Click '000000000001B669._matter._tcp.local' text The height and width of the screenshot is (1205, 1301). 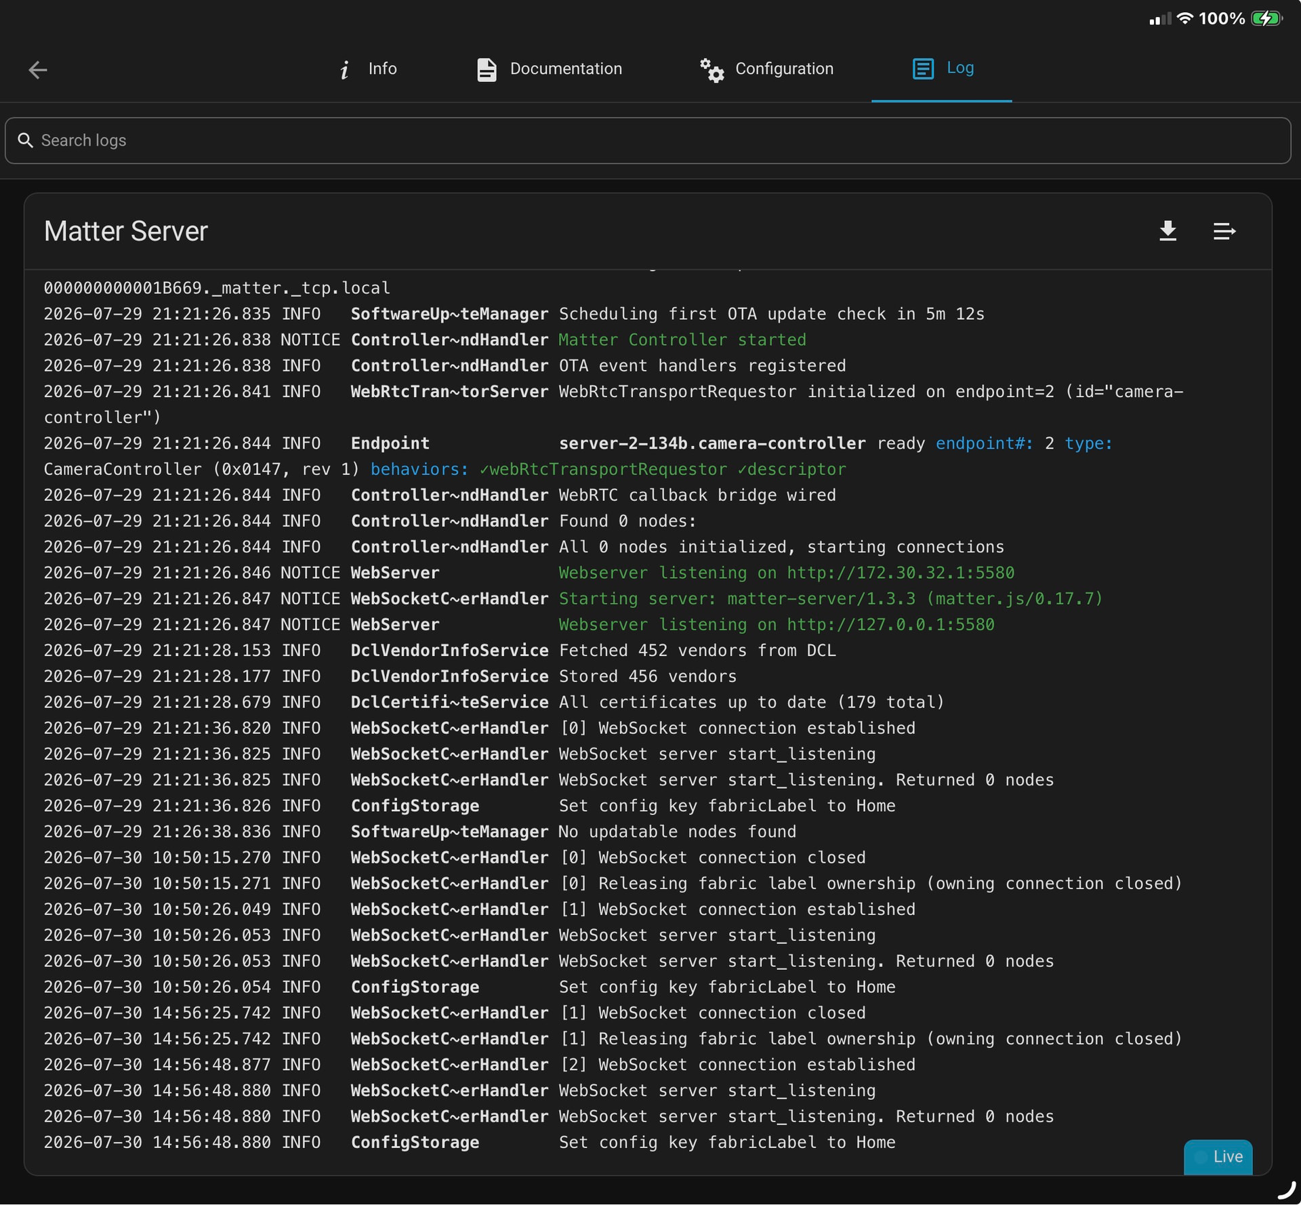point(217,288)
